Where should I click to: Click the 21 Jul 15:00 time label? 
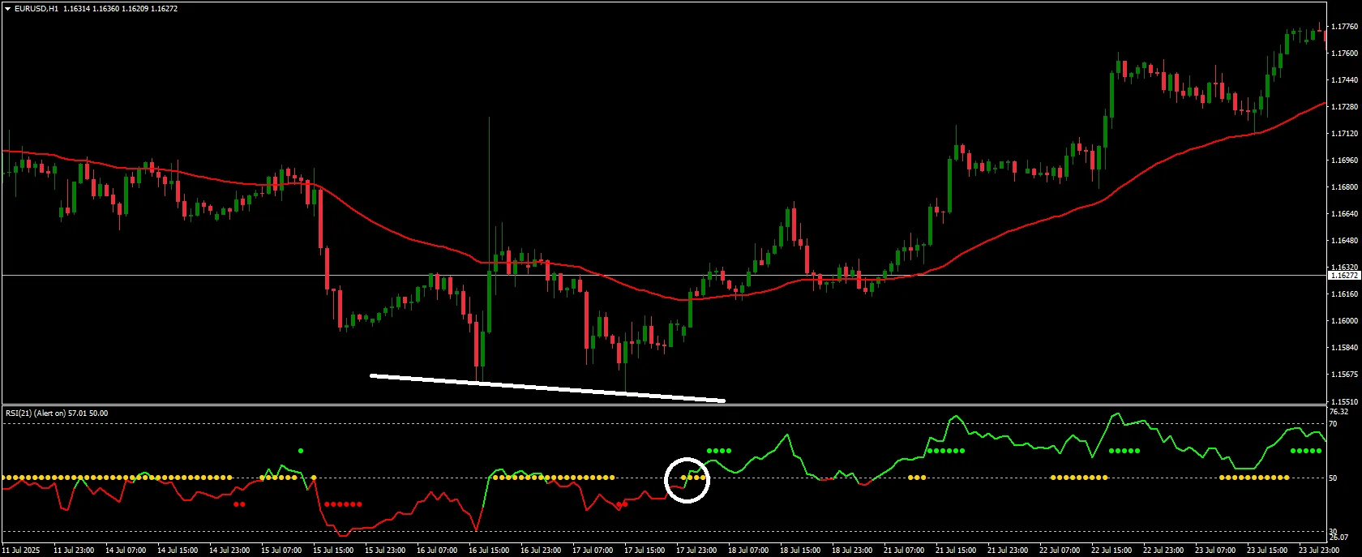coord(956,551)
